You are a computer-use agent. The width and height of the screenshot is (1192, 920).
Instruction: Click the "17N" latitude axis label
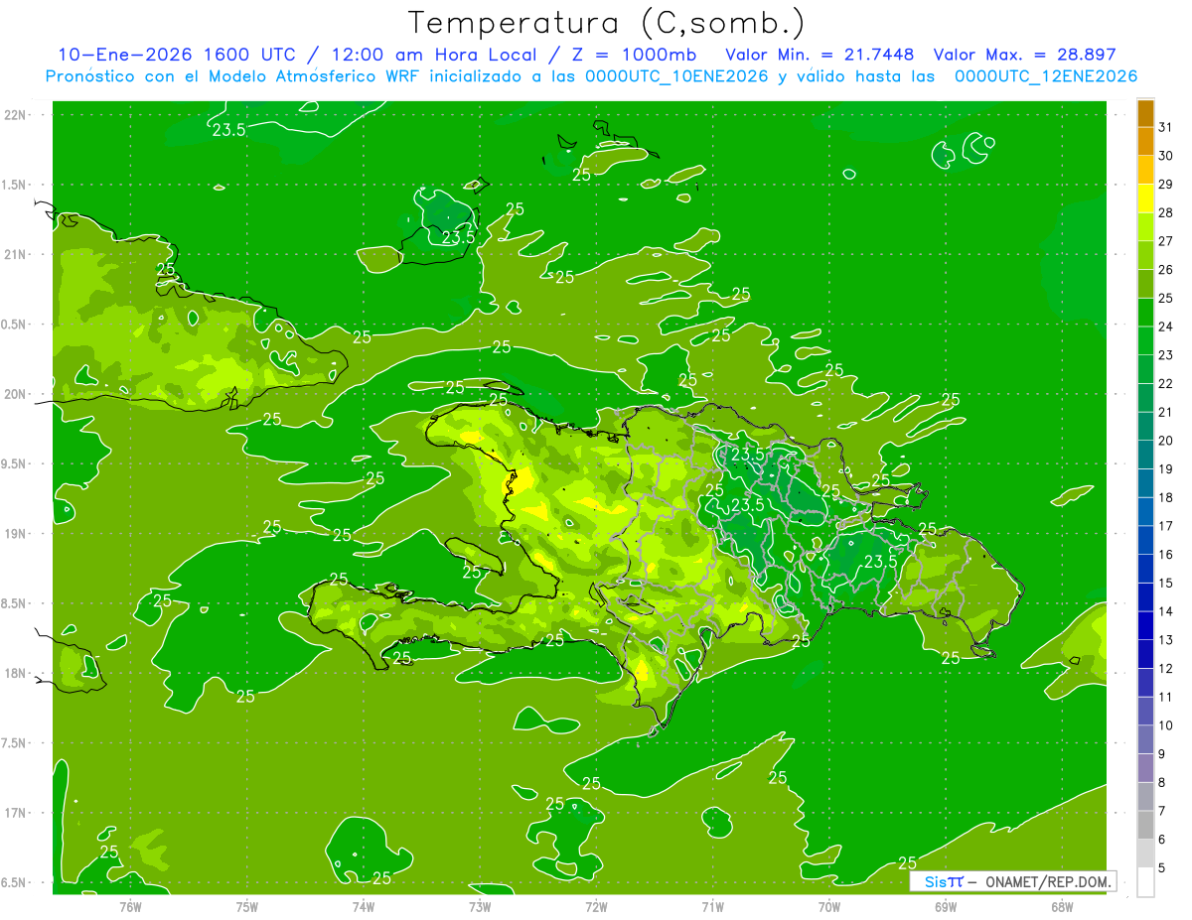pyautogui.click(x=16, y=813)
